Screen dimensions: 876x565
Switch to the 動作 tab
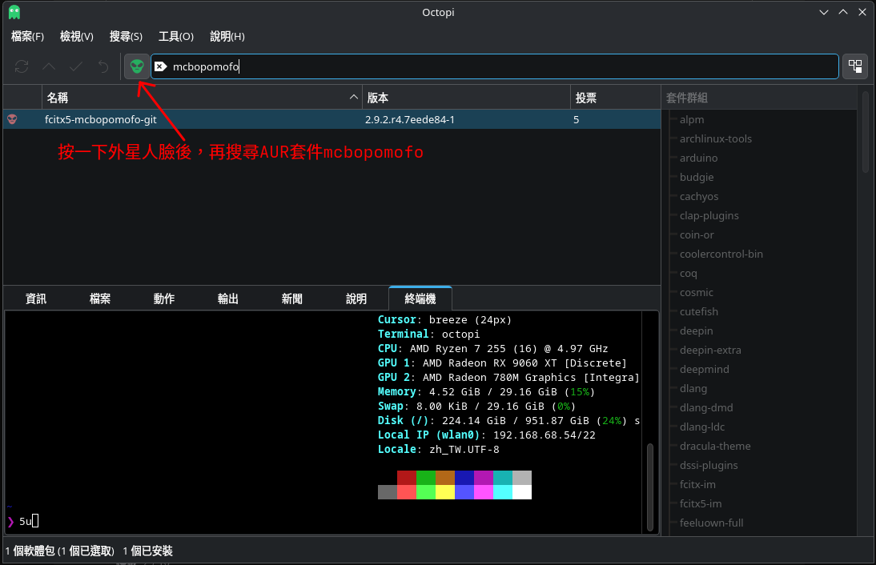click(164, 299)
